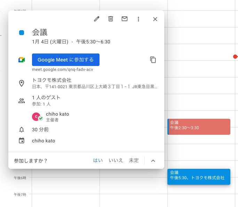Click the 午後6時 time label
The height and width of the screenshot is (207, 238).
click(x=20, y=178)
